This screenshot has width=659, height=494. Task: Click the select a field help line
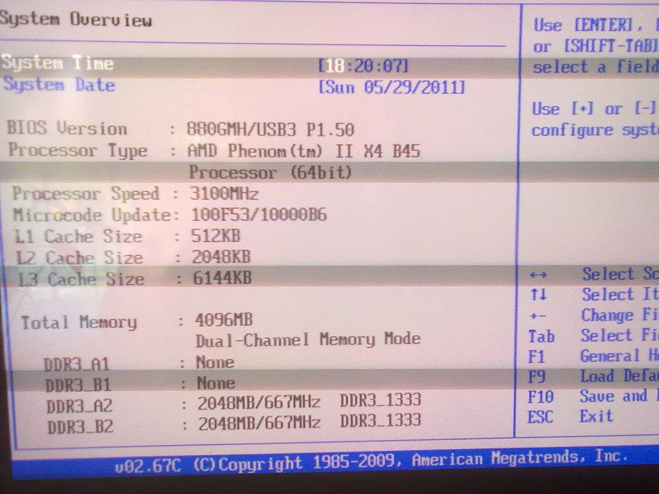tap(596, 67)
